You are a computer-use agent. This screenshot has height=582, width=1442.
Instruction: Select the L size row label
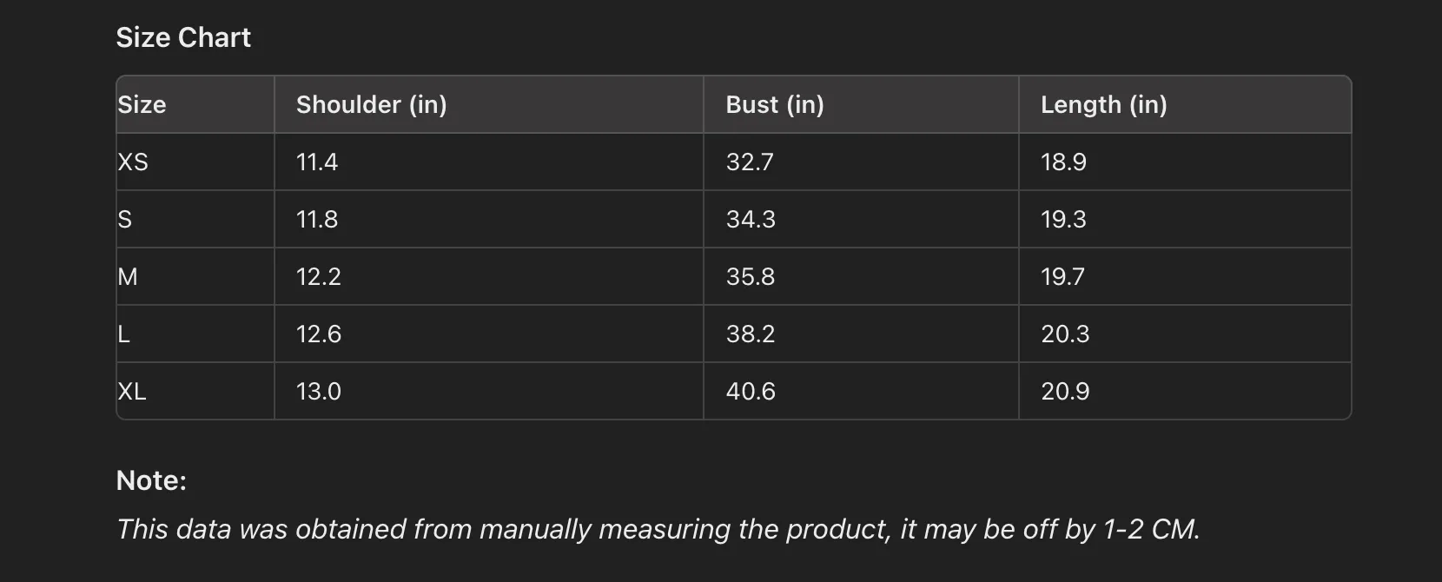pyautogui.click(x=123, y=334)
